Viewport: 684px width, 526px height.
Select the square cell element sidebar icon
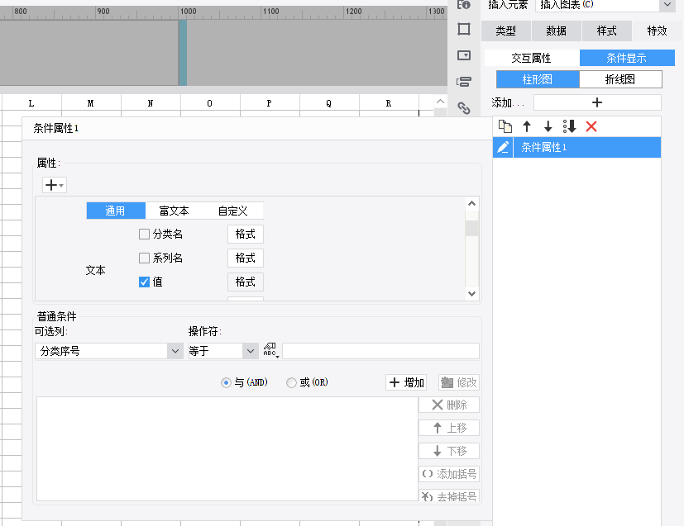coord(464,29)
